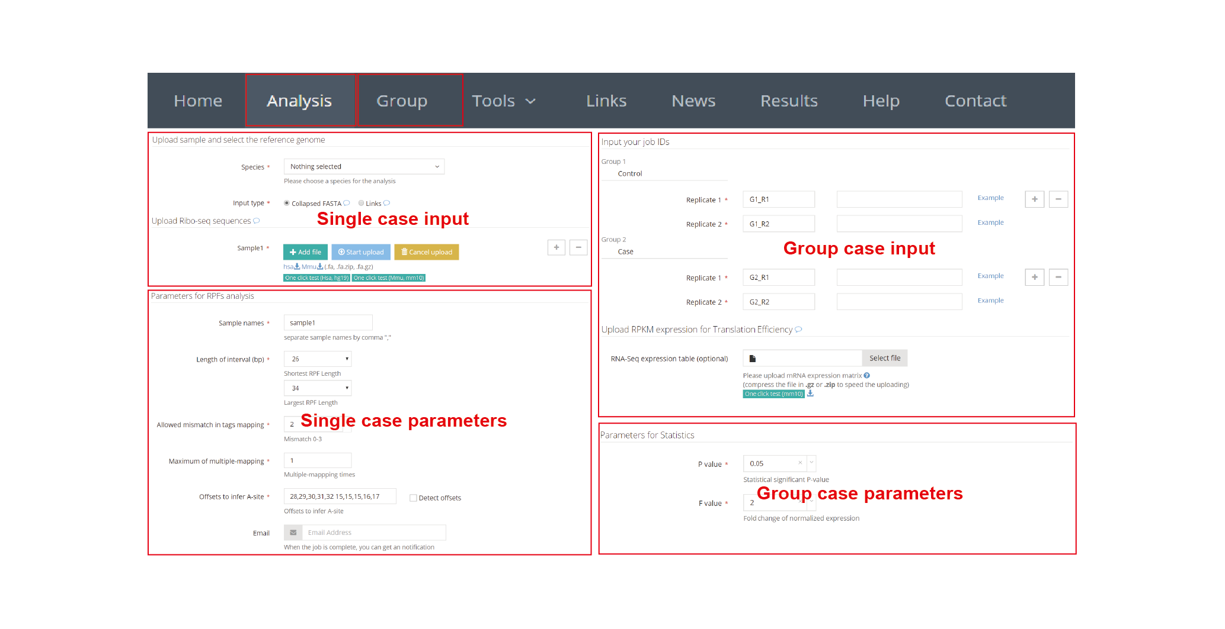
Task: Clear the P value with its x icon
Action: click(800, 463)
